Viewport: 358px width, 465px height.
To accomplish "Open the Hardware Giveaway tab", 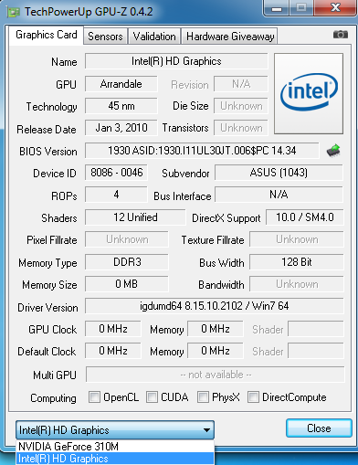I will [230, 37].
